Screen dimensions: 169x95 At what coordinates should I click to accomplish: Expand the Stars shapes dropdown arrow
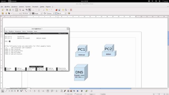tap(59, 91)
